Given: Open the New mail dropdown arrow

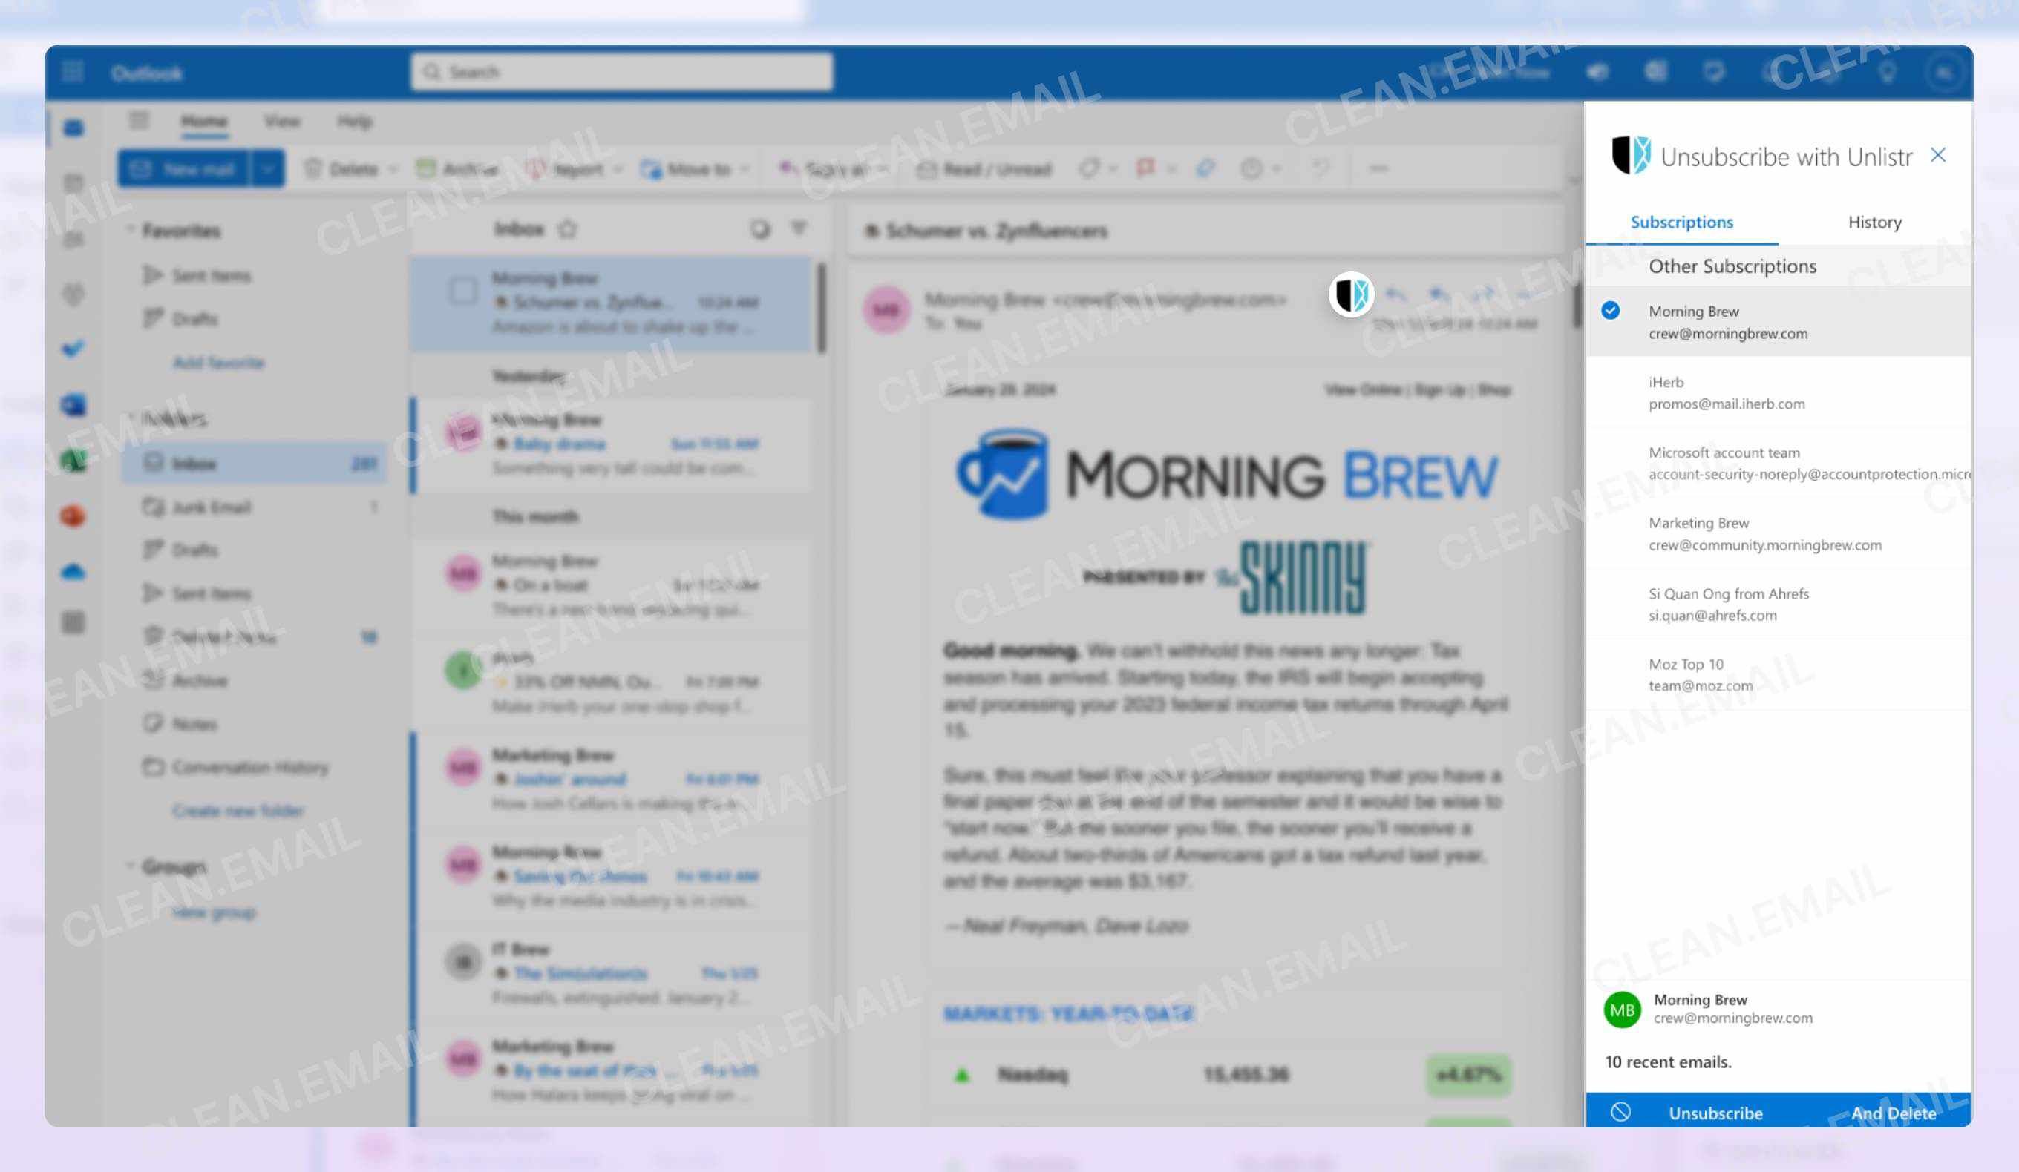Looking at the screenshot, I should [268, 169].
